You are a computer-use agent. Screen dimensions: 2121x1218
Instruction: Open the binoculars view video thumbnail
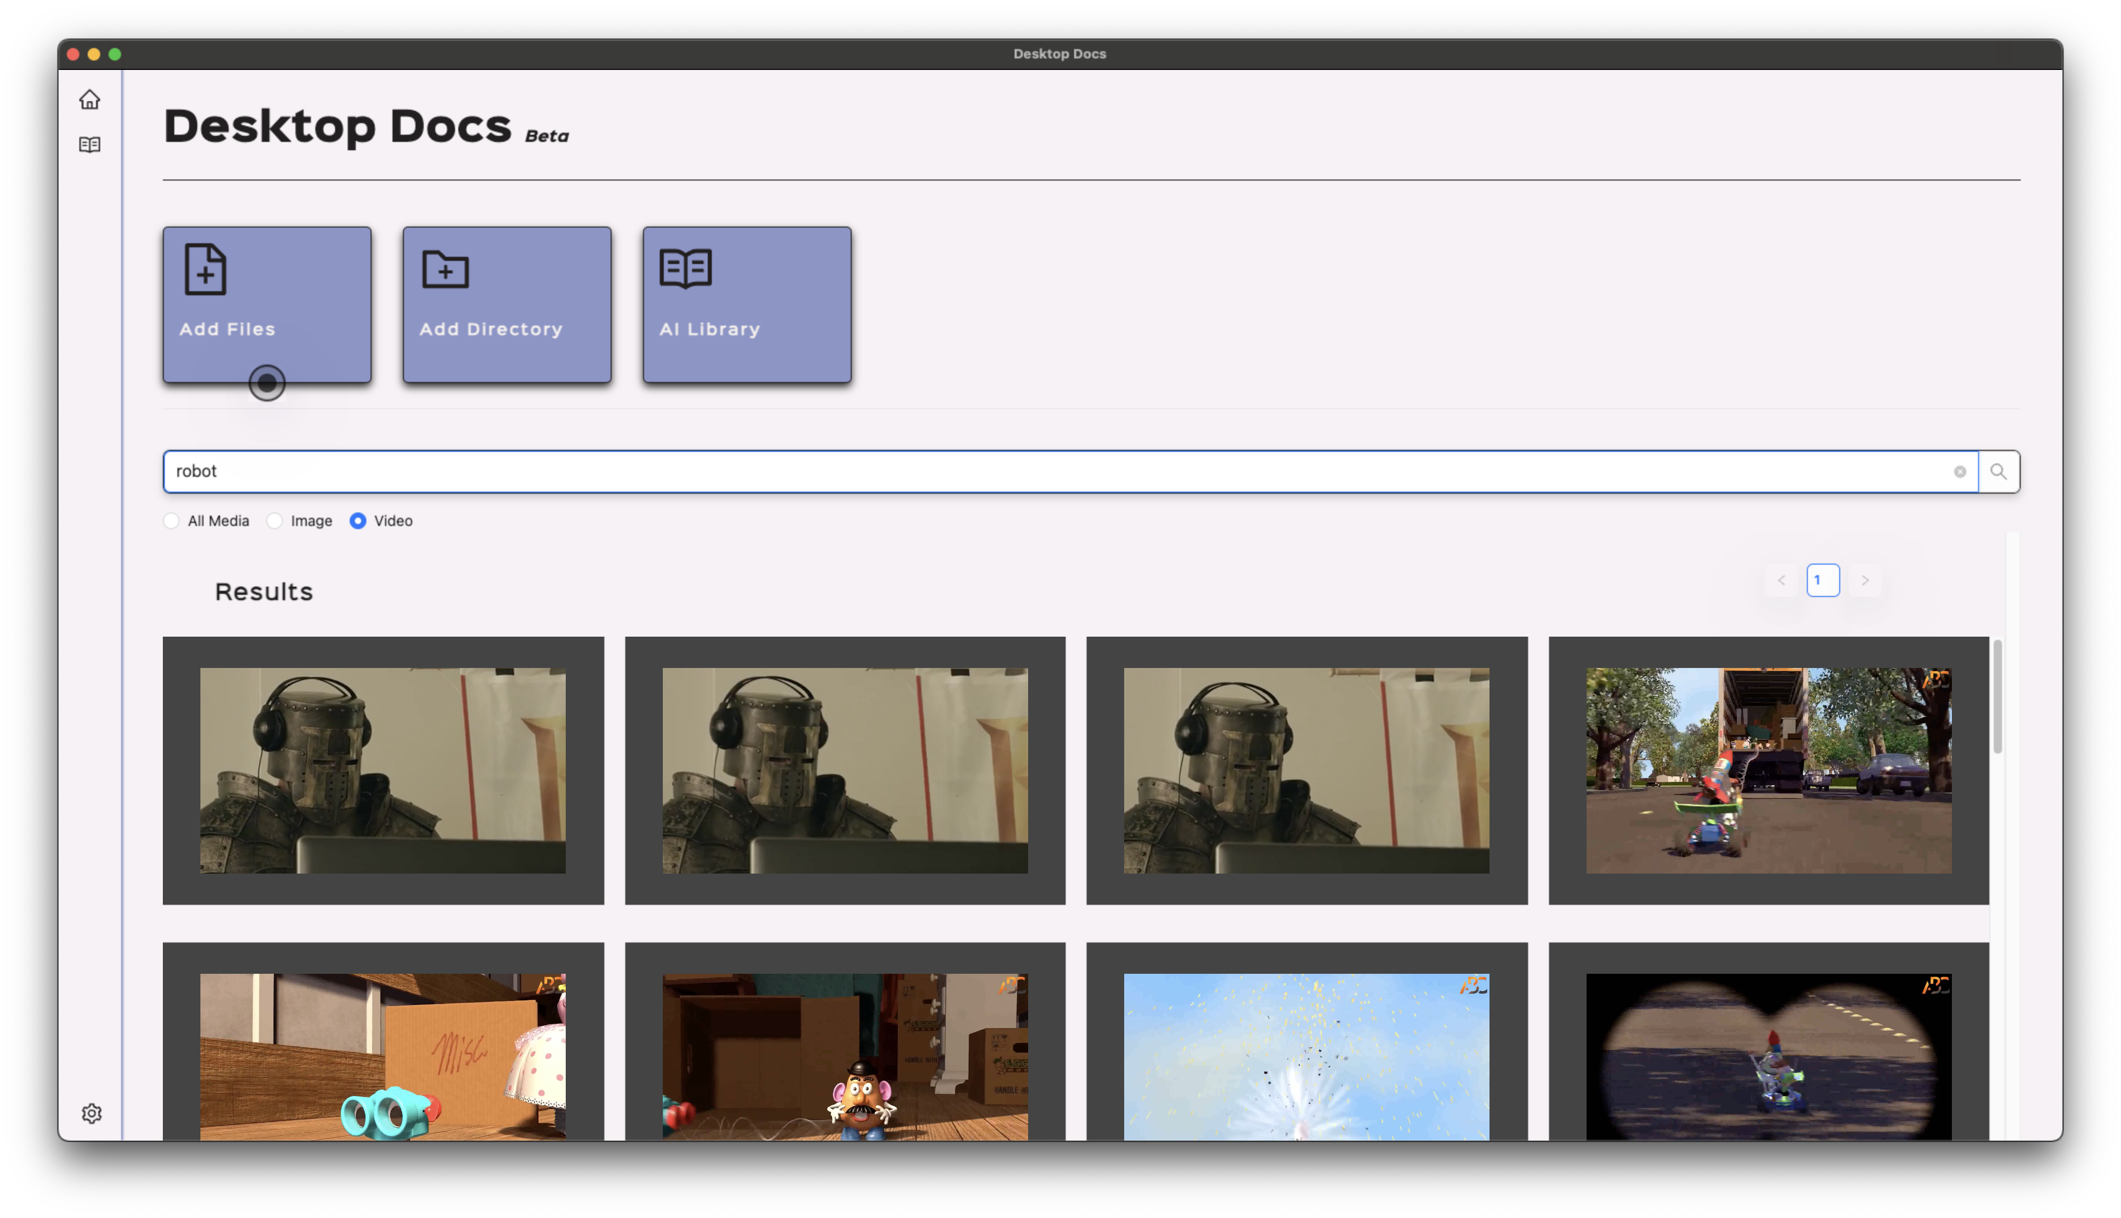point(1768,1056)
